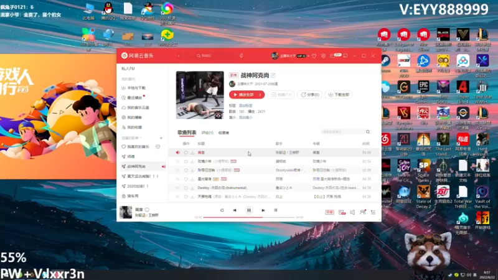Open 我喜欢的音乐 playlist in sidebar
Viewport: 498px width, 280px height.
click(x=138, y=147)
